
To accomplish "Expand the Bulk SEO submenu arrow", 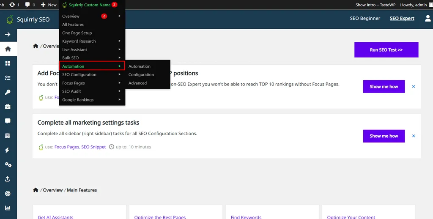I will (x=120, y=58).
